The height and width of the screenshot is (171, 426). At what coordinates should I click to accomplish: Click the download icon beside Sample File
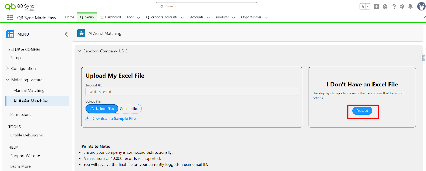point(87,119)
